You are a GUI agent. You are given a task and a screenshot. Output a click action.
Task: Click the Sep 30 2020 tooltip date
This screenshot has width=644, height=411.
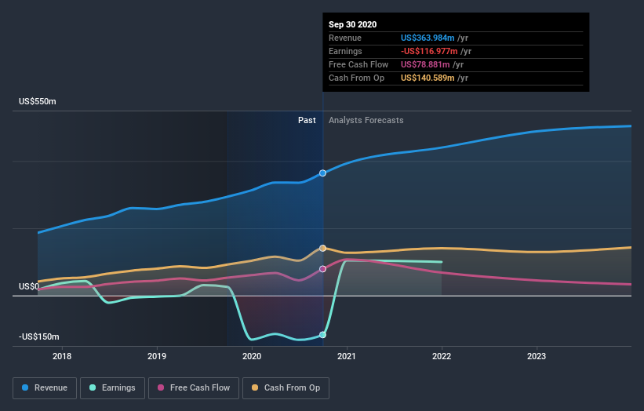pos(352,24)
